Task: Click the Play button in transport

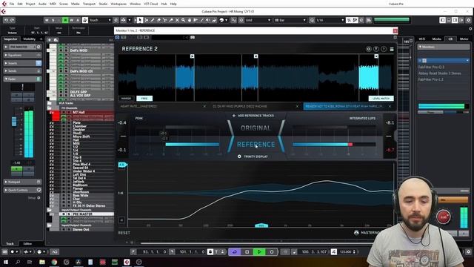Action: click(x=259, y=252)
